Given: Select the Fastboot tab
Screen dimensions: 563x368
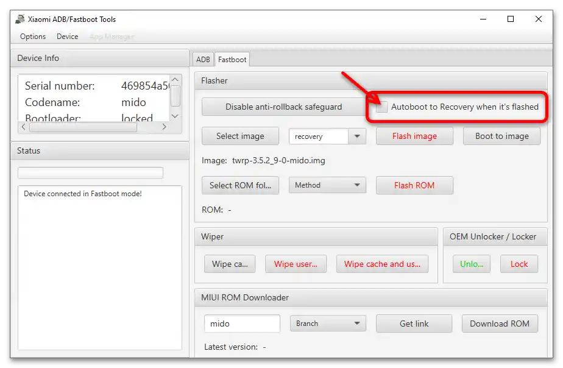Looking at the screenshot, I should click(x=232, y=60).
